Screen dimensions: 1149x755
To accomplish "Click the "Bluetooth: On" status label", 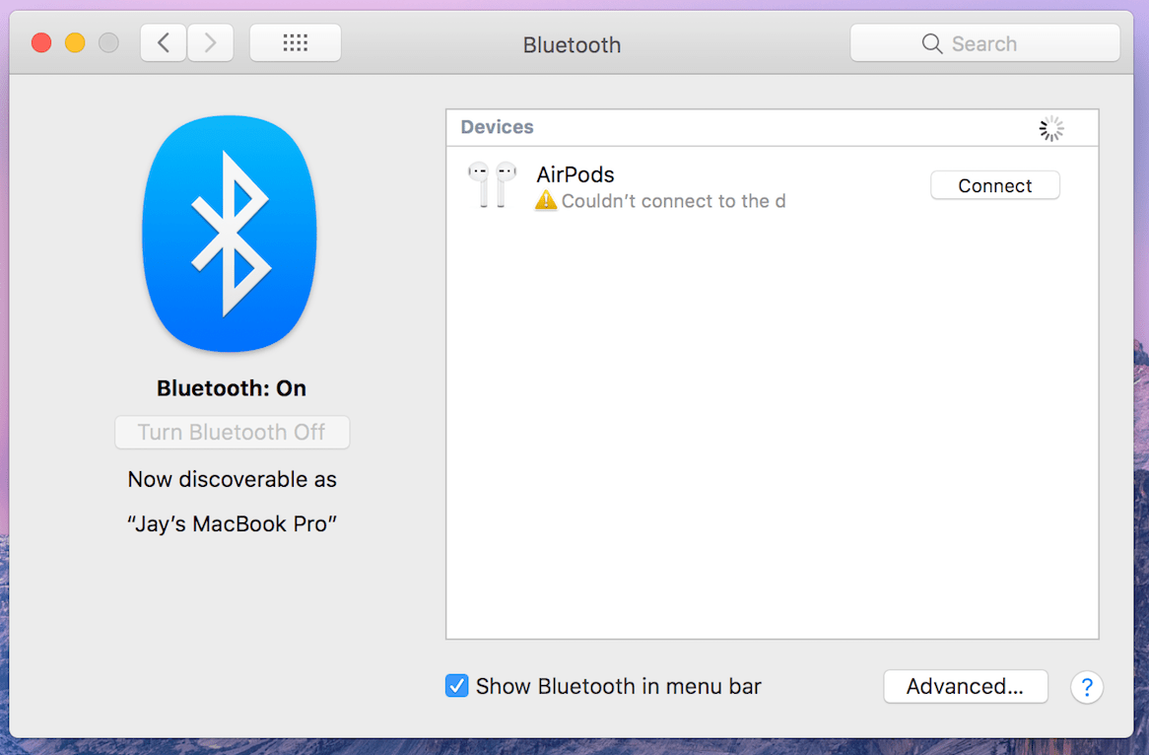I will point(232,387).
